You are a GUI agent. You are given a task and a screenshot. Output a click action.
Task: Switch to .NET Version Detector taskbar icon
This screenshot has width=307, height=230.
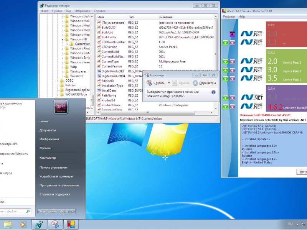(x=71, y=225)
